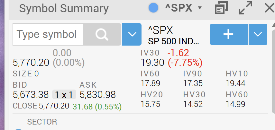Click the panel's vertical scrollbar
Image resolution: width=275 pixels, height=130 pixels.
click(x=273, y=69)
